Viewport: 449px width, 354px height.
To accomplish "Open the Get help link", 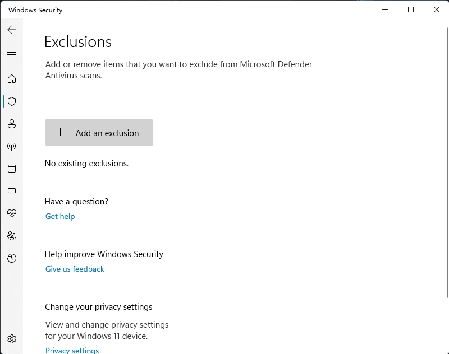I will point(60,217).
